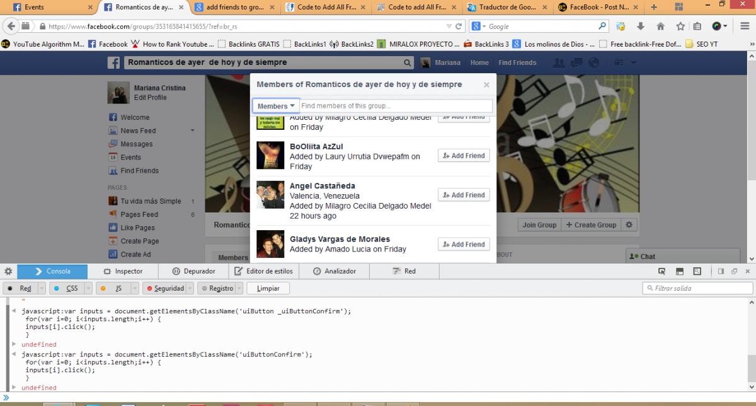756x406 pixels.
Task: Click Facebook logo in blue header
Action: [x=114, y=63]
